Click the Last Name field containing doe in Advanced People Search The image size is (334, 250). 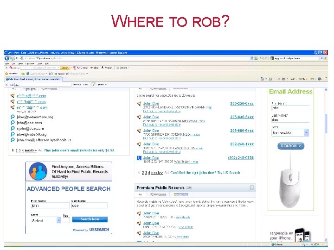pos(90,206)
